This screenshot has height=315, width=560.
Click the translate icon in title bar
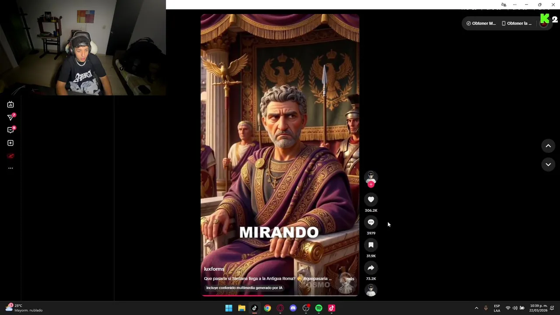coord(504,5)
